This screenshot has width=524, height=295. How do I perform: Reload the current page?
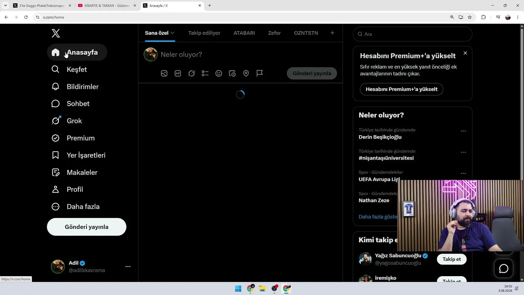(x=26, y=17)
